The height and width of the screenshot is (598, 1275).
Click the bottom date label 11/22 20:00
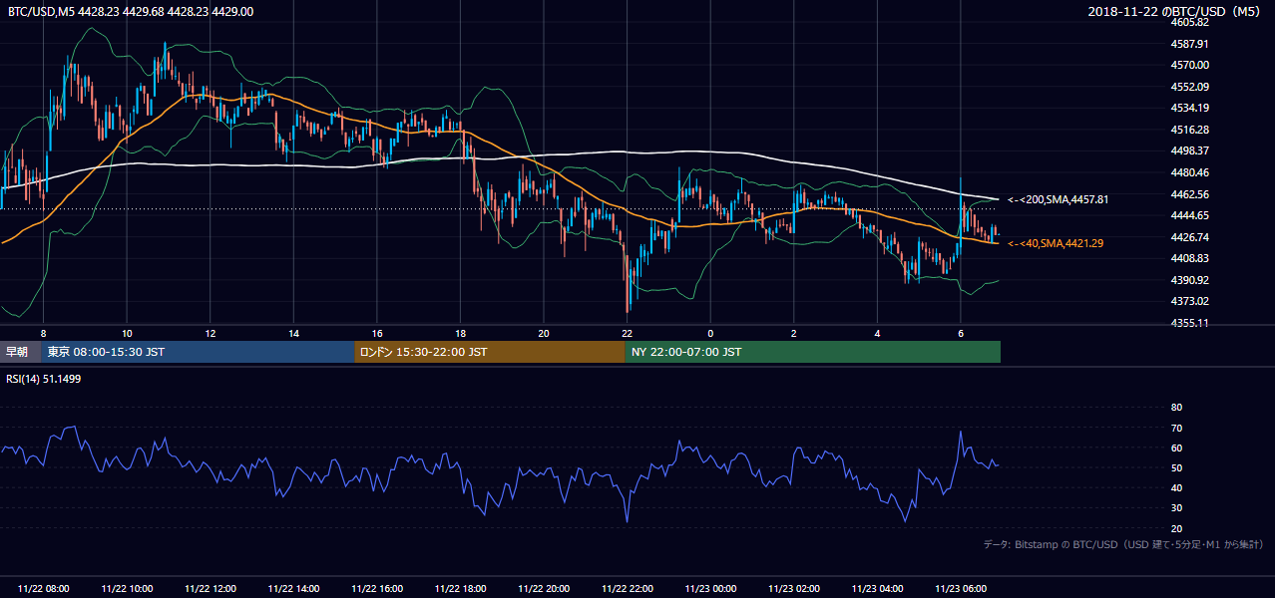tap(544, 589)
